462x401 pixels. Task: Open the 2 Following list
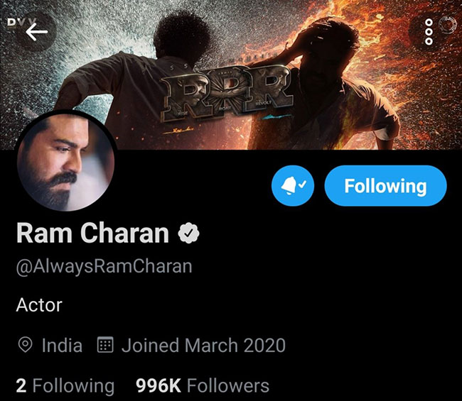click(65, 385)
